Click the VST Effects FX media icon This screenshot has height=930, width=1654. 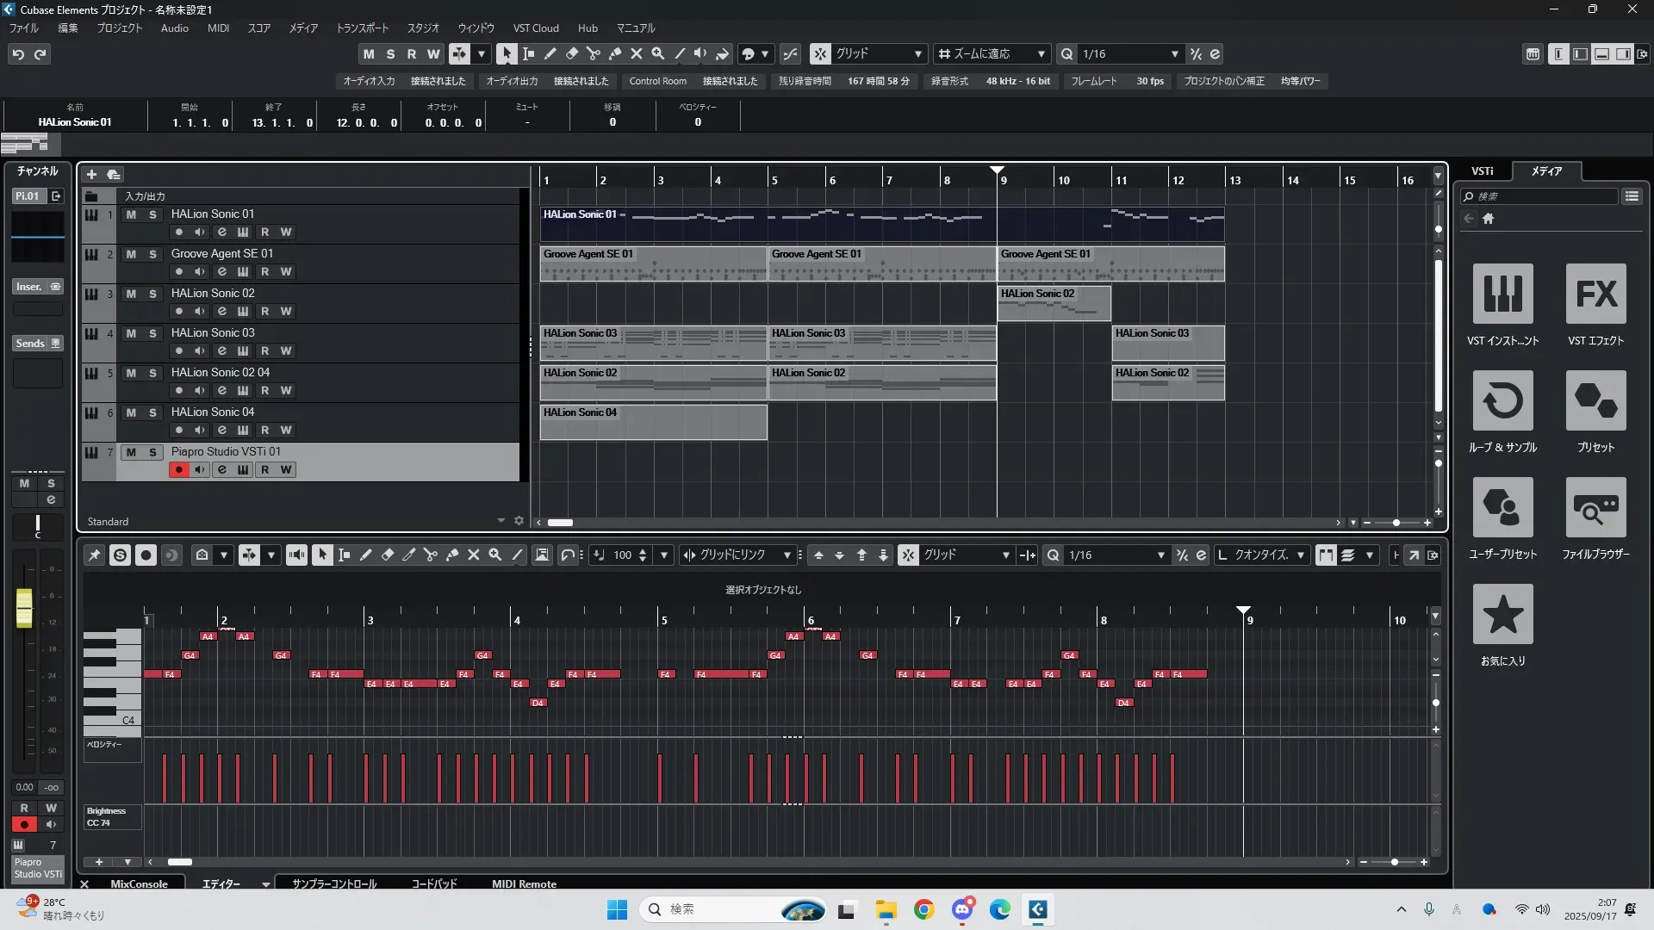(x=1595, y=294)
